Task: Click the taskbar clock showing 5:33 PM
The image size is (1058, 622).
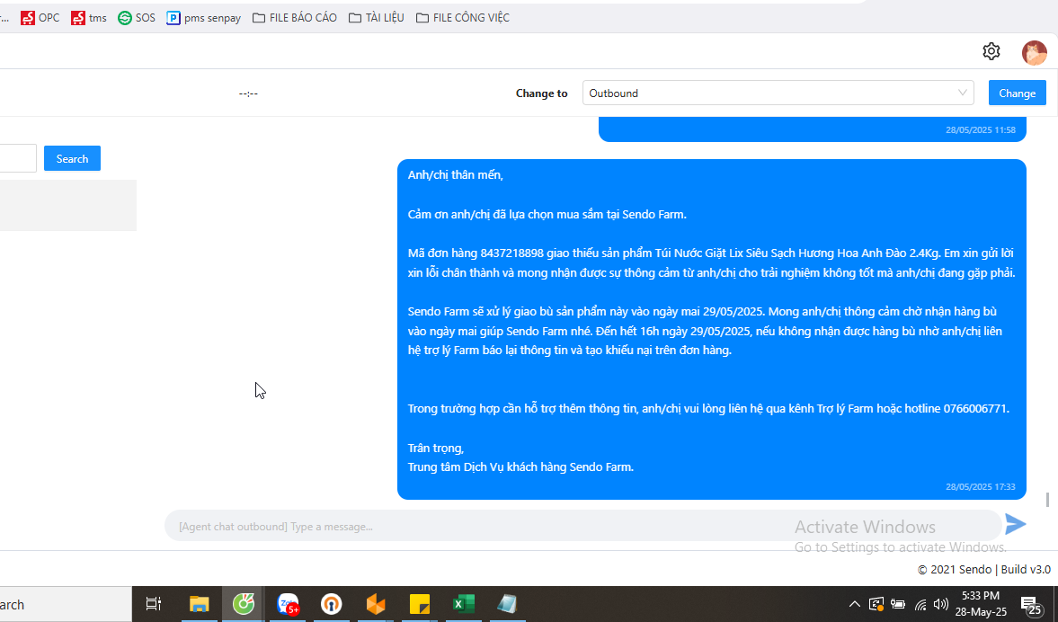Action: click(981, 604)
